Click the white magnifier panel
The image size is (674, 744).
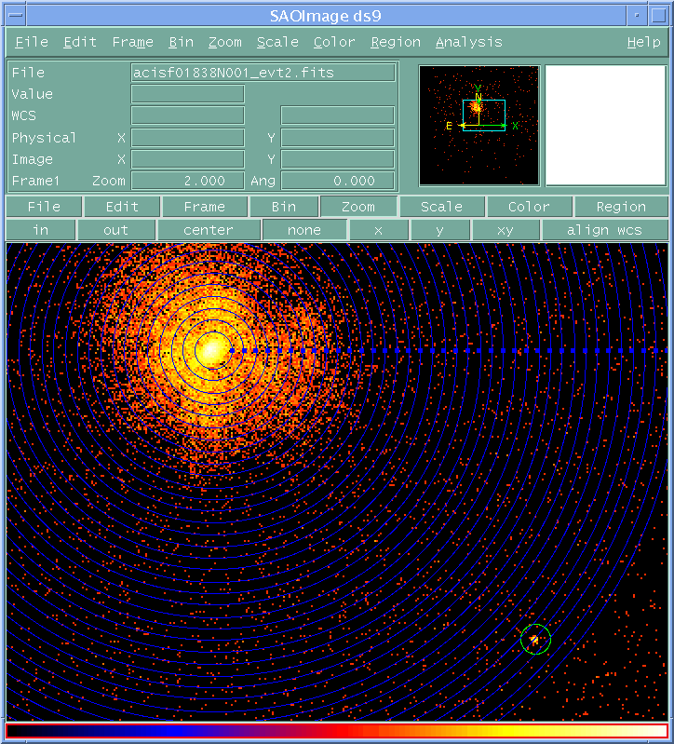click(x=606, y=126)
